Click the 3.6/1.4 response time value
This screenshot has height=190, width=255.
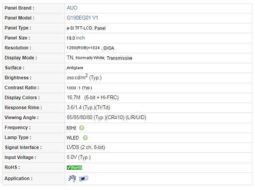point(88,108)
